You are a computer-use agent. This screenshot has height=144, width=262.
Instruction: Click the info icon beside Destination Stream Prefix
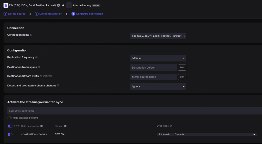[x=41, y=76]
